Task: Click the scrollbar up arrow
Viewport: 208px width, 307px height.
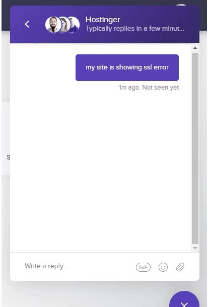Action: [x=195, y=48]
